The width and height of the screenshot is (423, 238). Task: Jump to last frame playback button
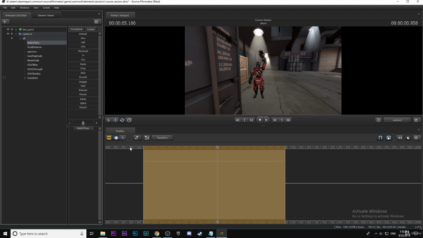tap(288, 120)
